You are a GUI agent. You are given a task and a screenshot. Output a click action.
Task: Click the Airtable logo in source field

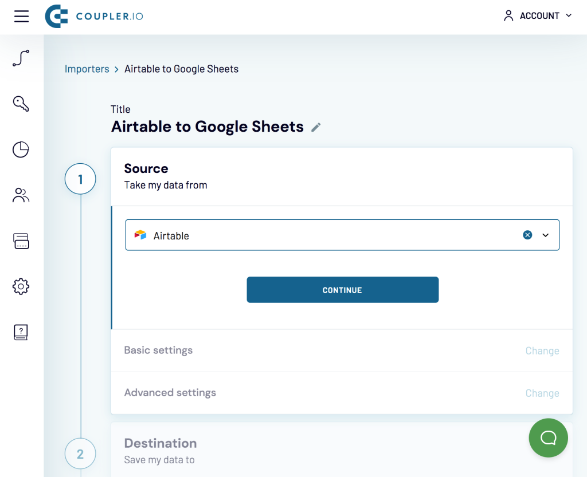pos(140,235)
